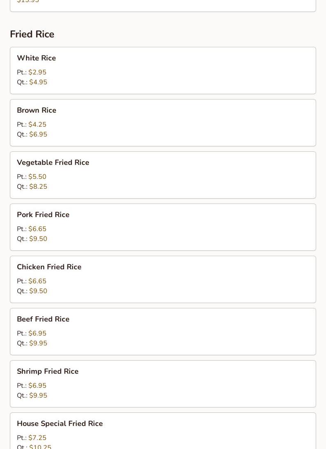The image size is (326, 449).
Task: Select the White Rice item title
Action: pos(36,58)
